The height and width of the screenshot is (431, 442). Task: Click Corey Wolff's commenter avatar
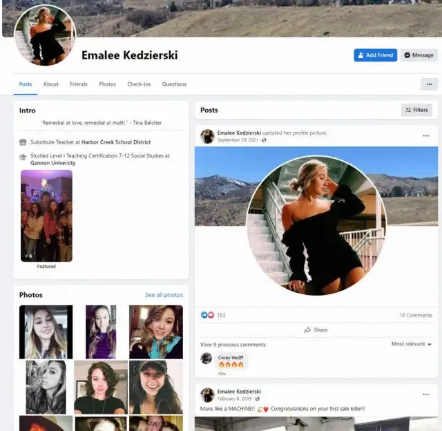(206, 358)
